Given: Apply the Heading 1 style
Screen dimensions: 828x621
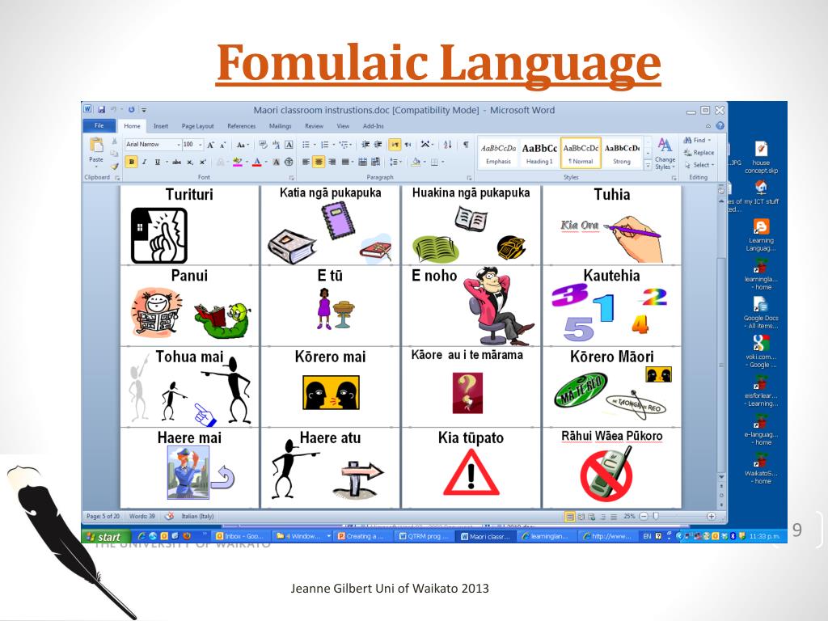Looking at the screenshot, I should click(539, 153).
